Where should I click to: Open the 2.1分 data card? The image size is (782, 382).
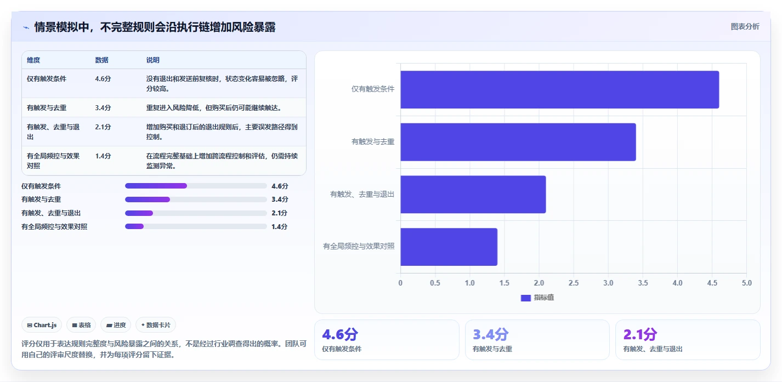tap(688, 340)
